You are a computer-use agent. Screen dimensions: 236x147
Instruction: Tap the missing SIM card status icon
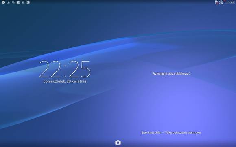coord(216,2)
